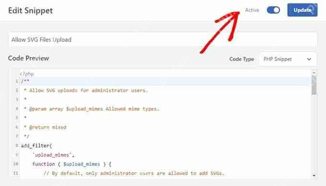Screen dimensions: 326x186
Task: Click the 'upload_mimes' string in code
Action: [x=52, y=155]
